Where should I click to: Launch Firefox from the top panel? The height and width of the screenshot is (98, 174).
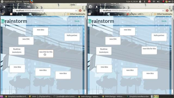[x=32, y=1]
